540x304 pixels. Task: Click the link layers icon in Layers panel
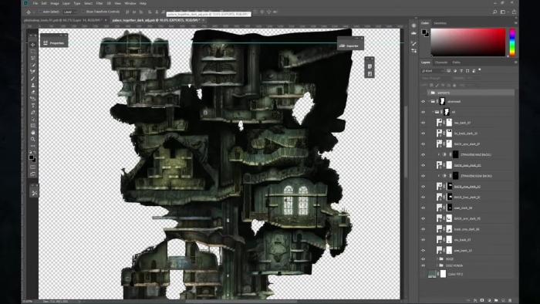467,300
